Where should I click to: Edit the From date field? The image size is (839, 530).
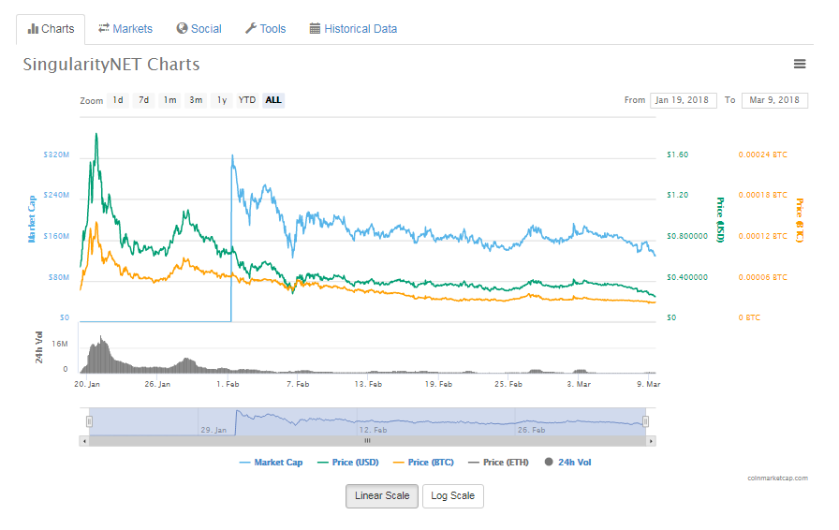[684, 100]
